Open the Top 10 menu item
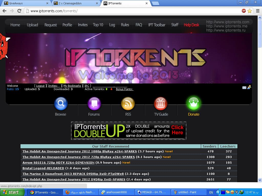262x196 pixels. pyautogui.click(x=98, y=25)
